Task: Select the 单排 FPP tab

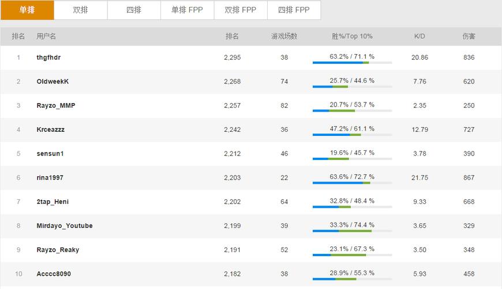Action: pyautogui.click(x=187, y=10)
